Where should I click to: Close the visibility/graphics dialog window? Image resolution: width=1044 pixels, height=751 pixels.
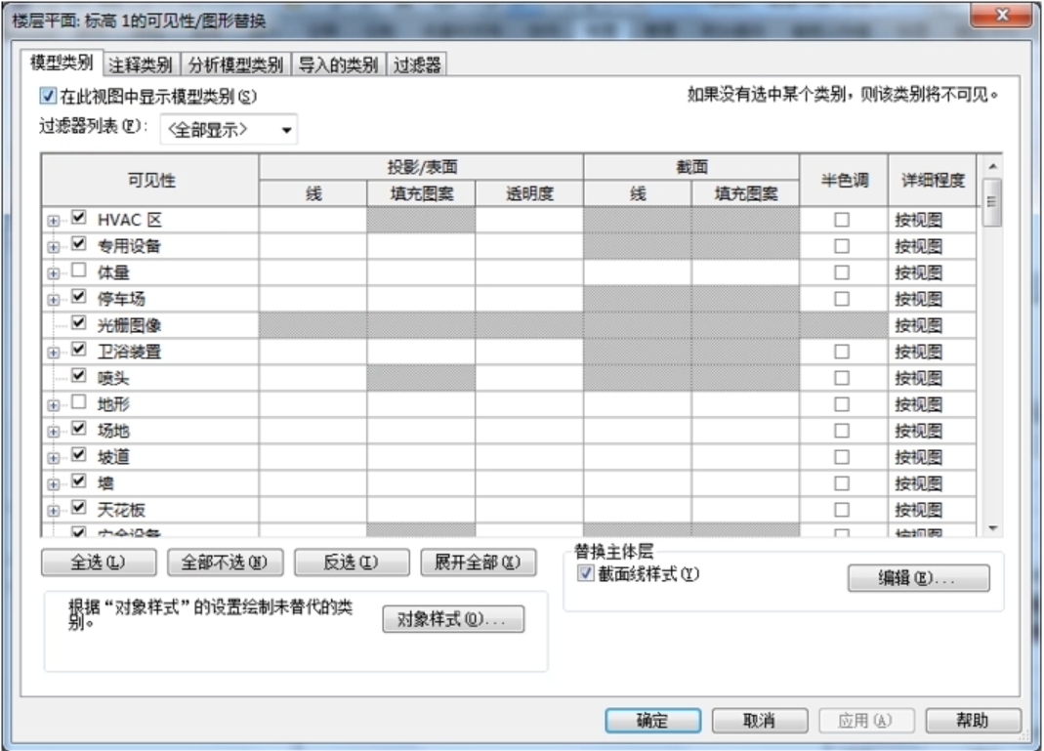point(1002,17)
